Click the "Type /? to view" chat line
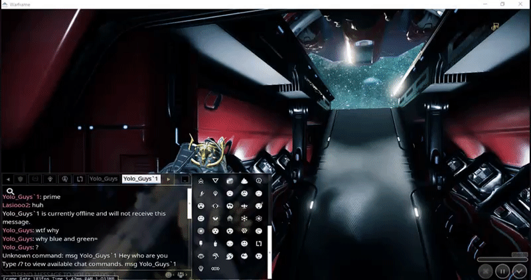The height and width of the screenshot is (280, 531). click(90, 264)
